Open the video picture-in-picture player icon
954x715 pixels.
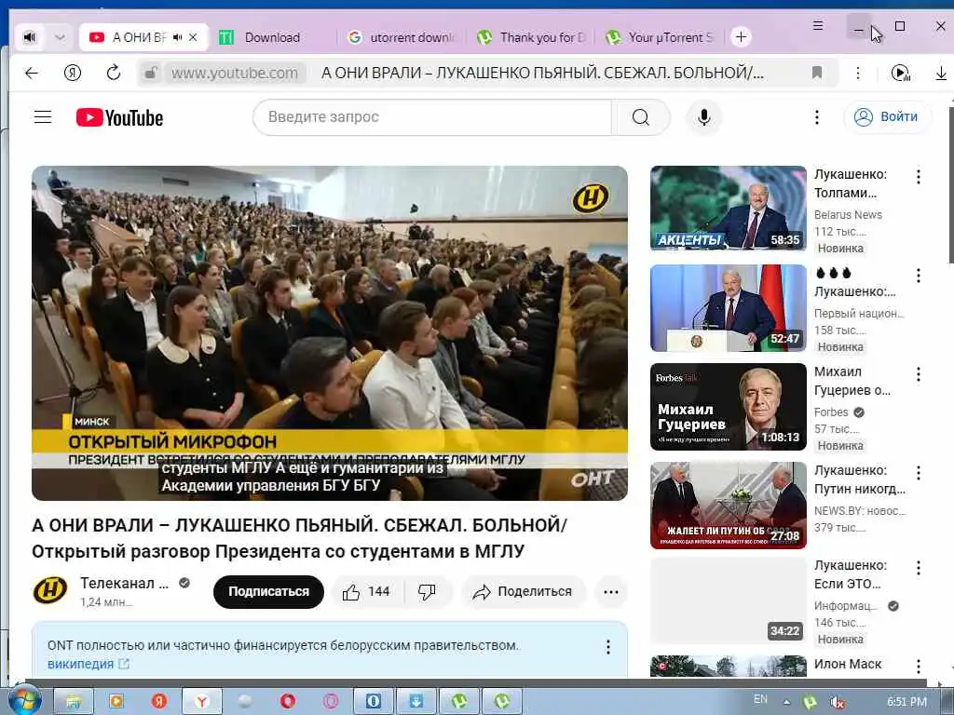click(901, 73)
